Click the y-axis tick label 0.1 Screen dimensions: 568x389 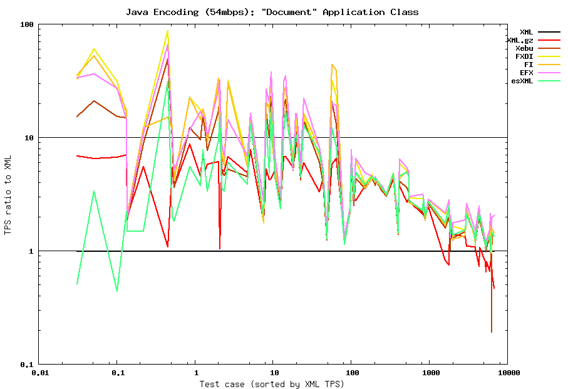(26, 365)
